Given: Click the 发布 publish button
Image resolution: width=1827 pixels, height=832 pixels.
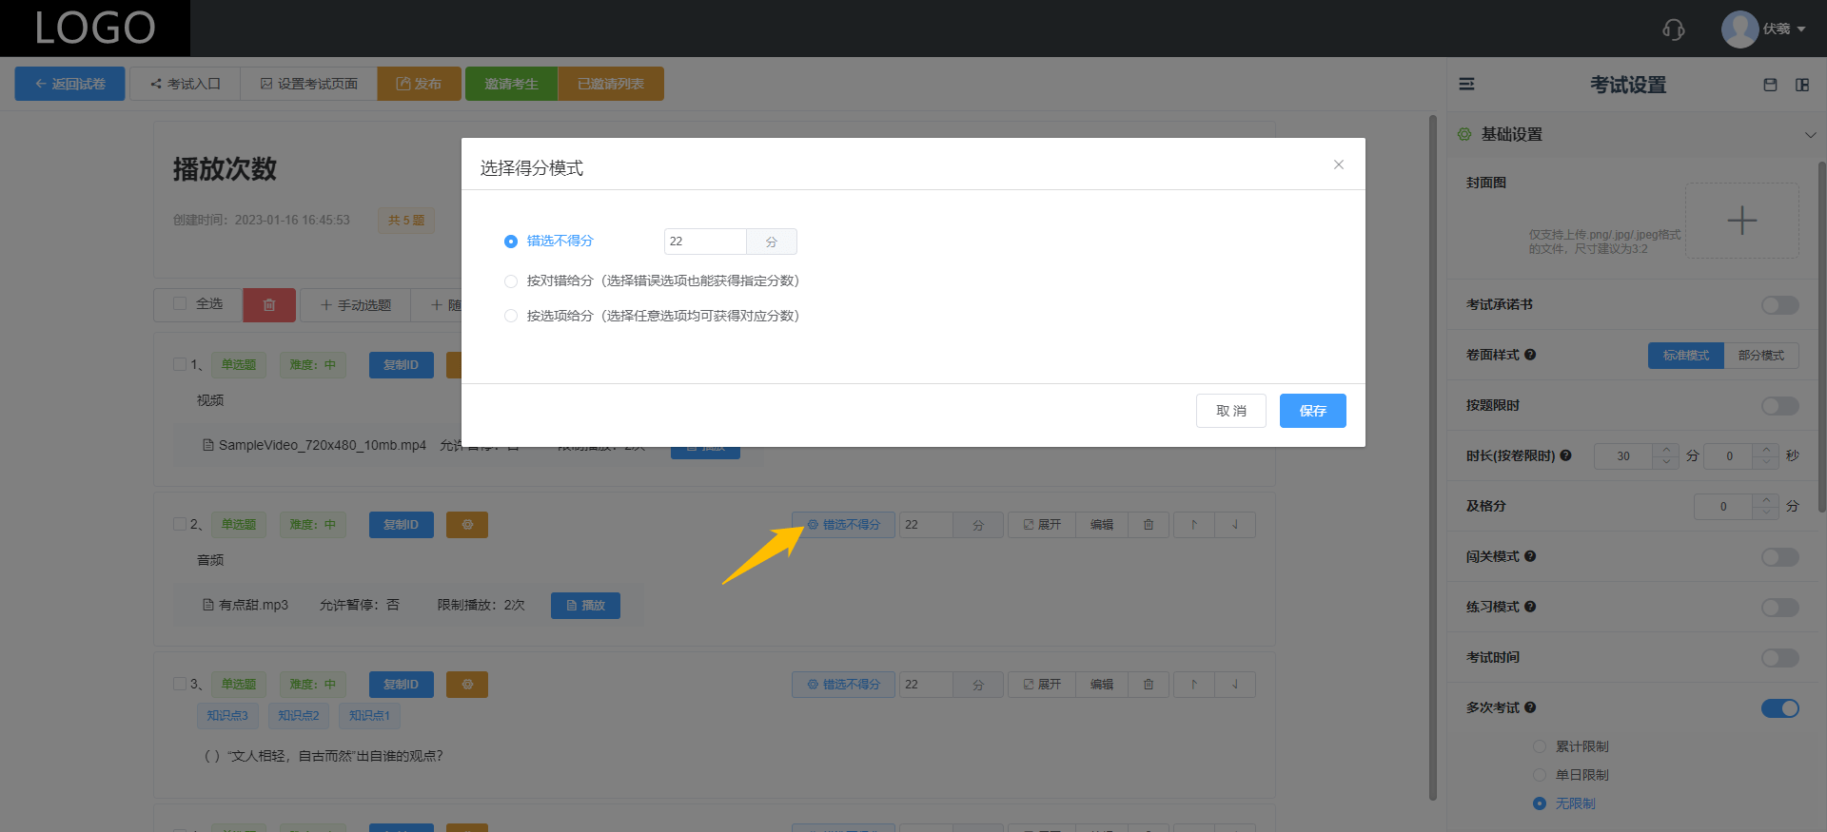Looking at the screenshot, I should click(x=419, y=84).
